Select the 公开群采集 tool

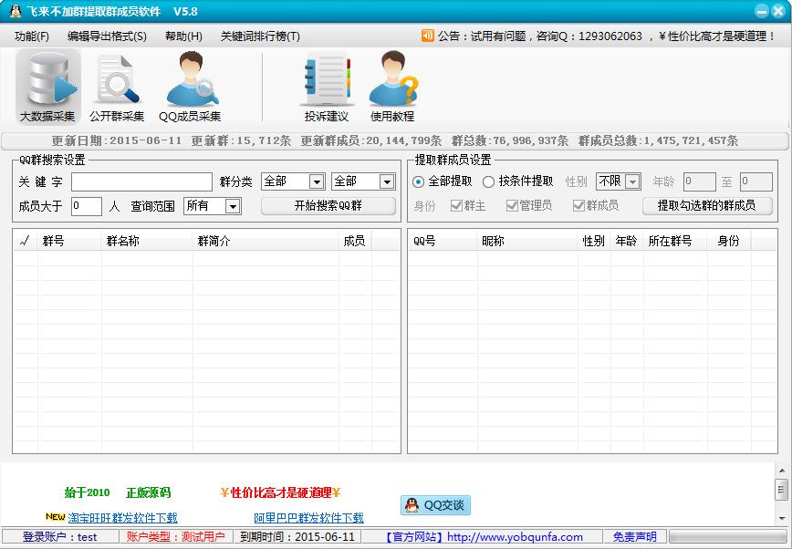click(116, 87)
